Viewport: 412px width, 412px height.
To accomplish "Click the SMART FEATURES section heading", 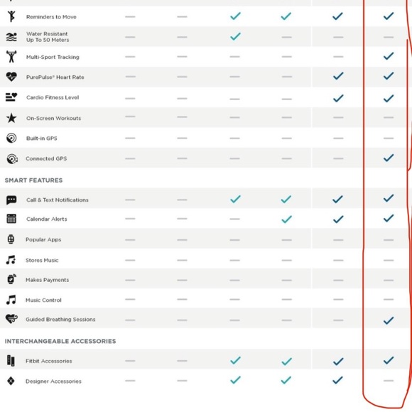I will (x=33, y=180).
